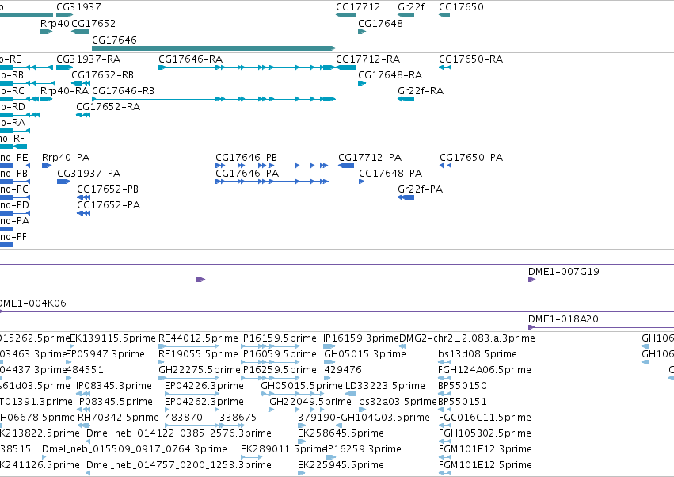The width and height of the screenshot is (674, 477).
Task: Select the CG17650 gene label
Action: [461, 7]
